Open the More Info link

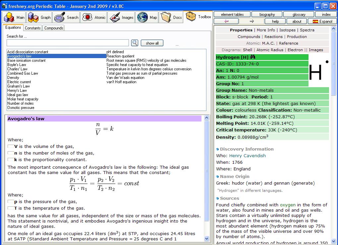click(x=266, y=30)
